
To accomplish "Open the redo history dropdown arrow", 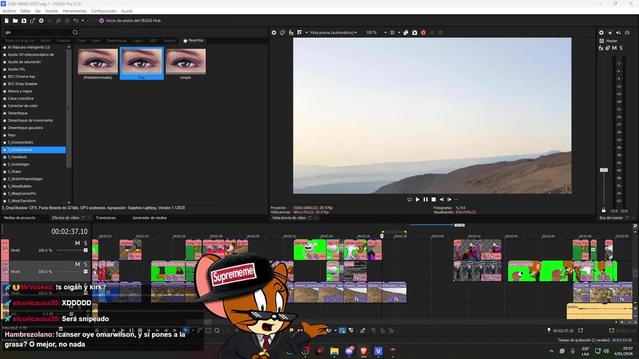I will click(95, 20).
